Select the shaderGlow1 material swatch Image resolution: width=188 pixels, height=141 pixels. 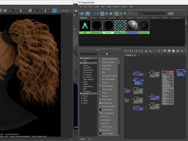(132, 27)
